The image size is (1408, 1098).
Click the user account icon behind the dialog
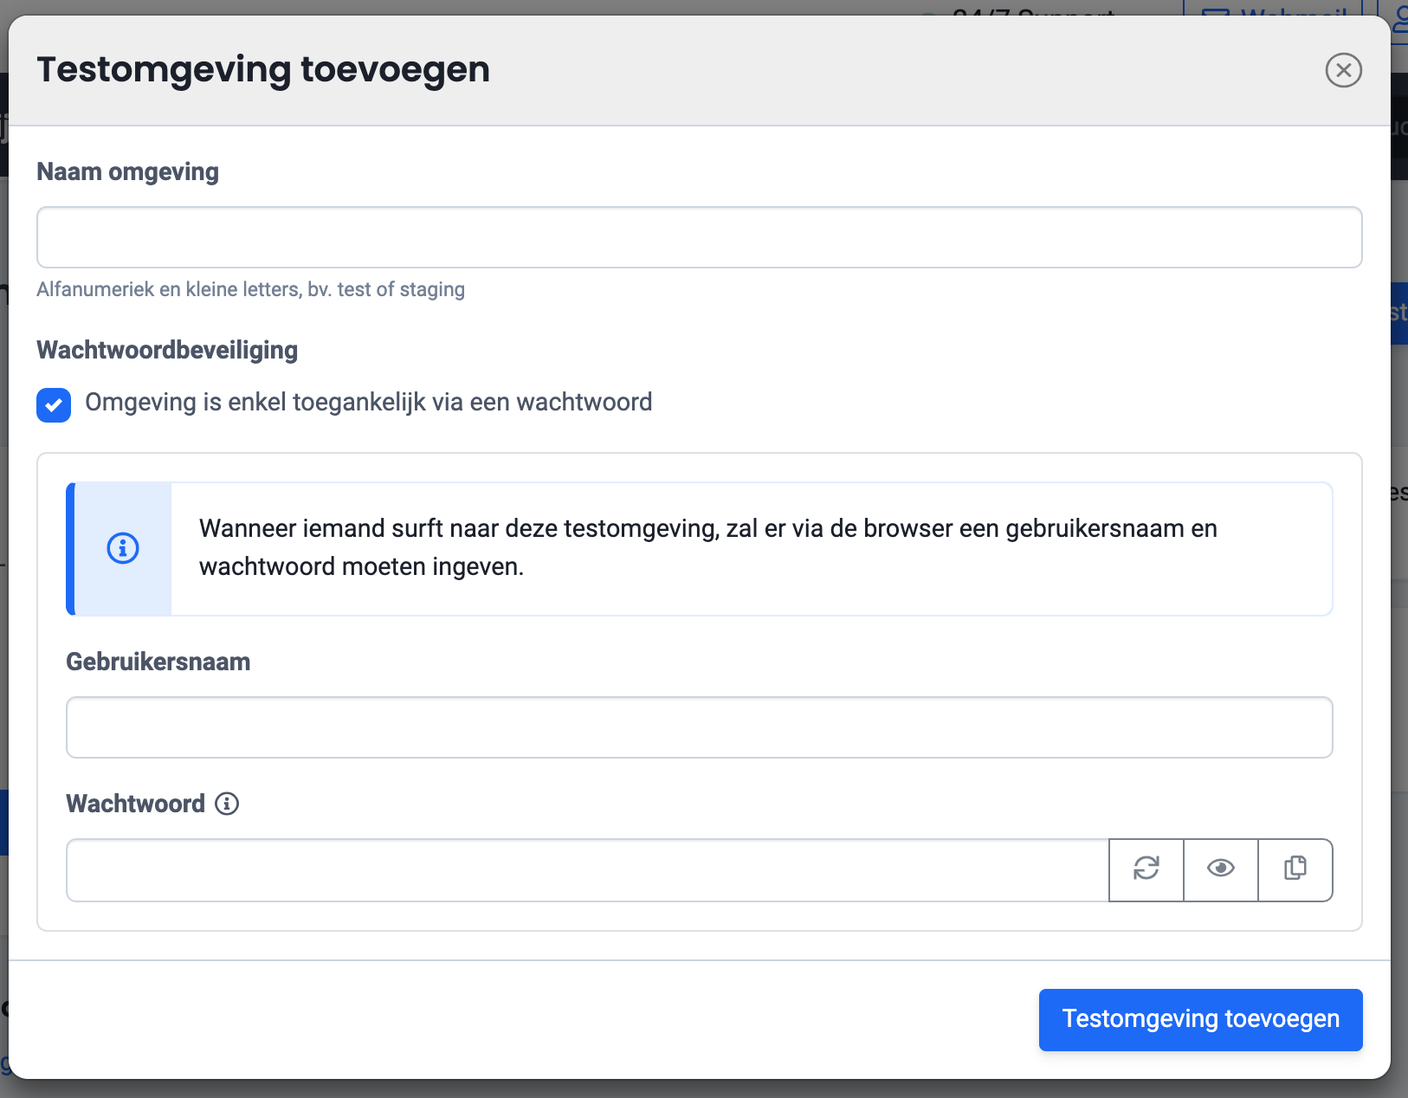coord(1400,12)
